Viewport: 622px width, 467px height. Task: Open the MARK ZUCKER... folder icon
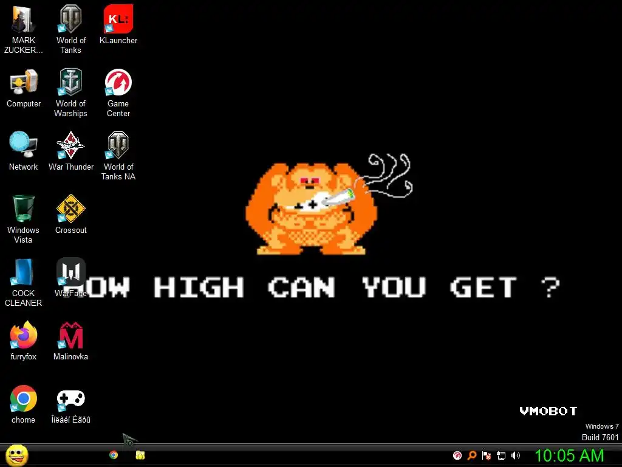24,19
